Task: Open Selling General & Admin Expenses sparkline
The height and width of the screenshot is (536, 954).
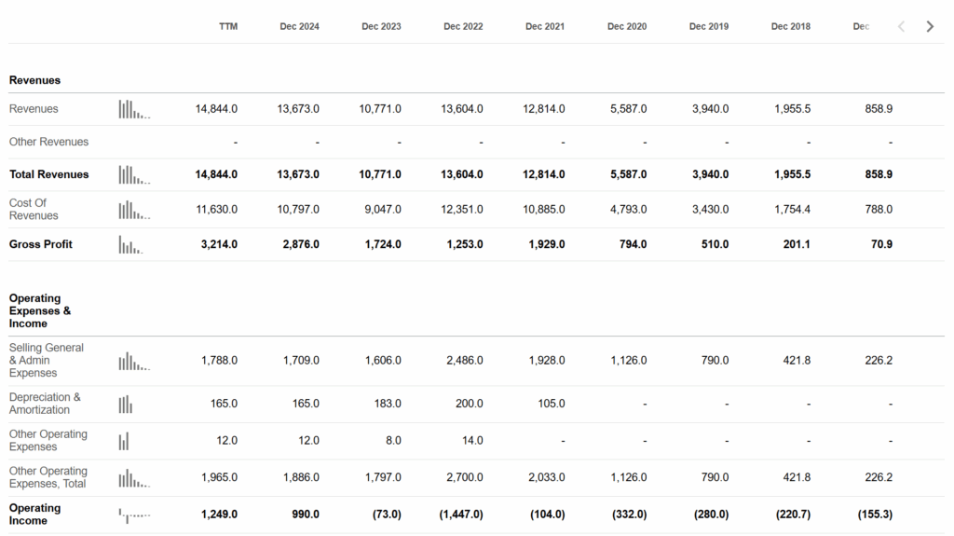Action: (x=134, y=361)
